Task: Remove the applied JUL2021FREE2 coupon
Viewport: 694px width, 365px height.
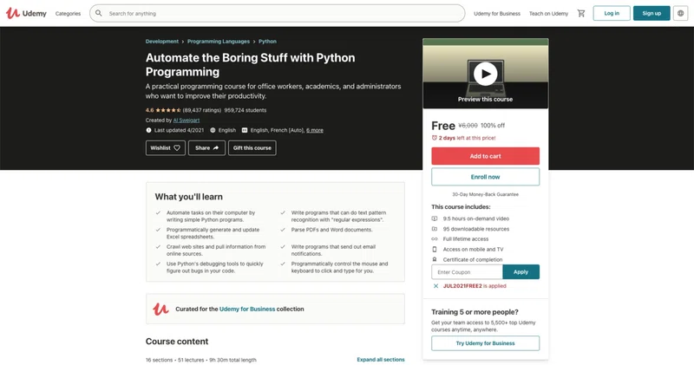Action: pos(435,286)
